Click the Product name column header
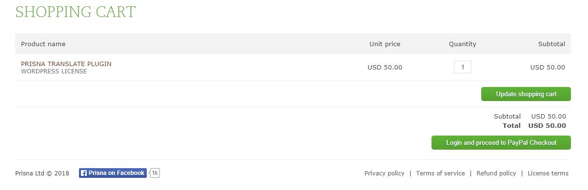This screenshot has height=190, width=588. tap(43, 44)
